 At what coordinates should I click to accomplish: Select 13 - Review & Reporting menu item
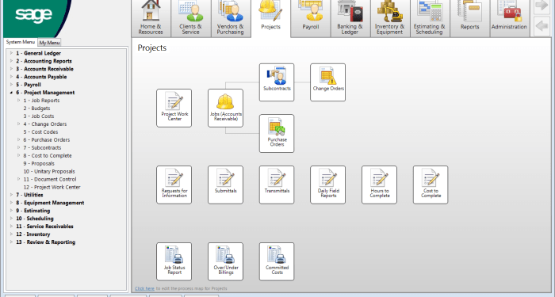[46, 242]
